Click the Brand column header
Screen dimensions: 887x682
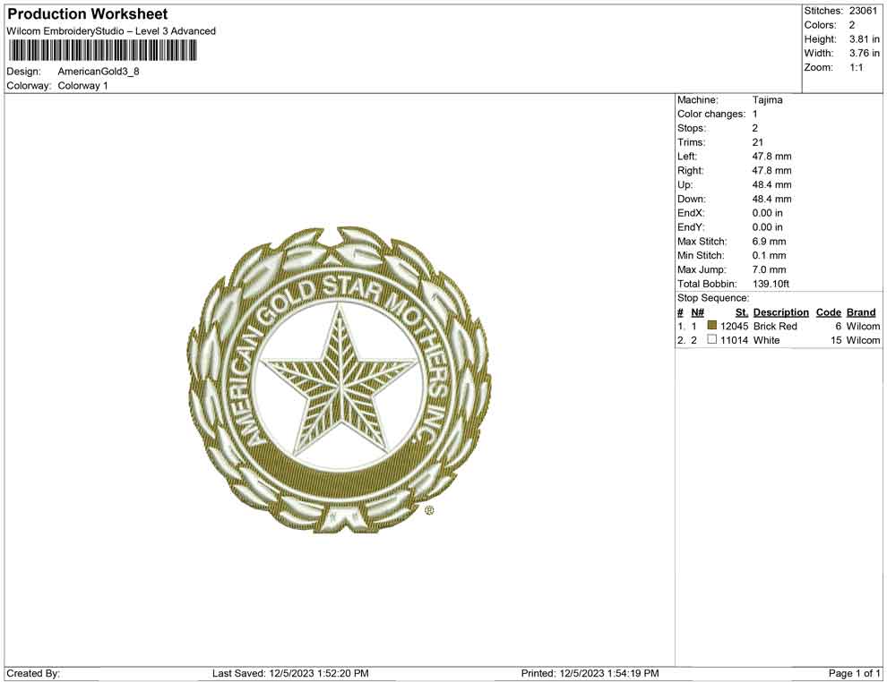pyautogui.click(x=861, y=312)
